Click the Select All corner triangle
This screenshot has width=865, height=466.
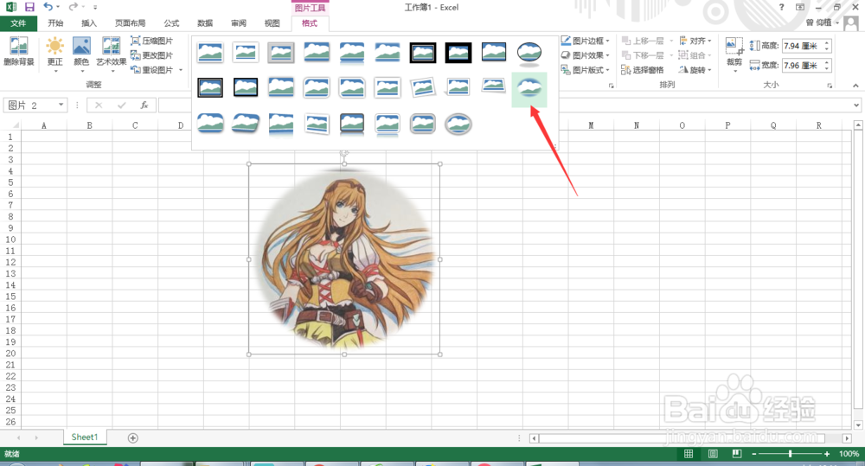tap(15, 125)
